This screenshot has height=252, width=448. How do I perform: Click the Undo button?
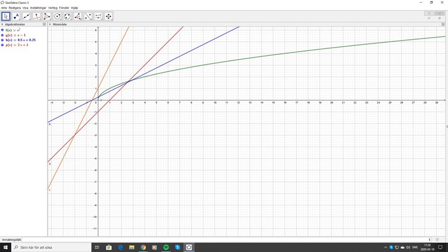point(430,13)
